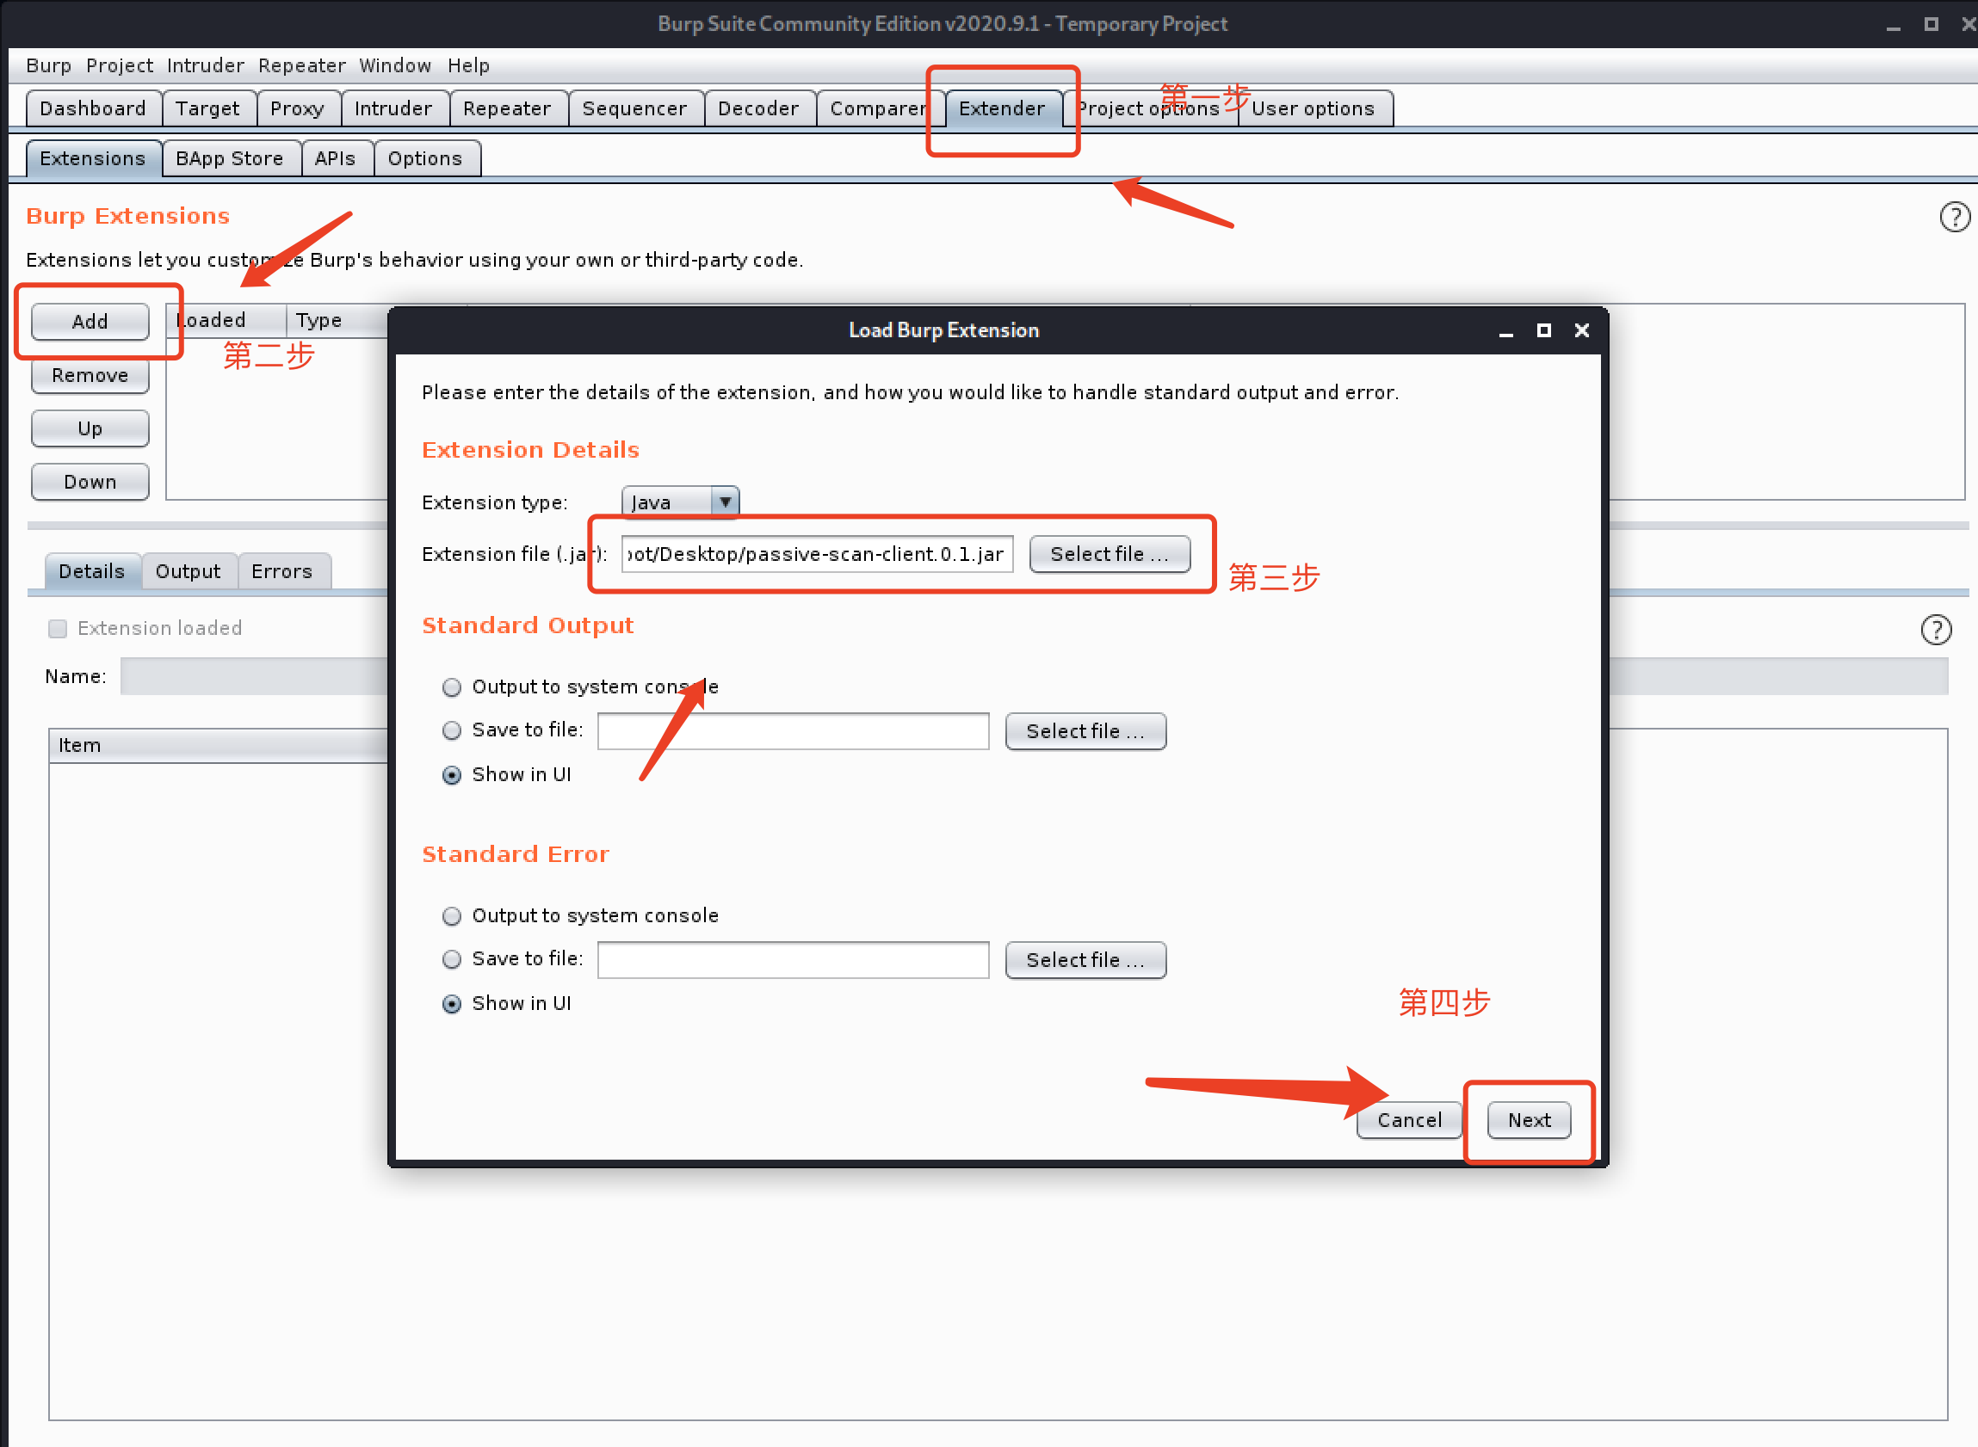Screen dimensions: 1978x1447
Task: Click the Details panel help question-mark icon
Action: tap(1935, 630)
